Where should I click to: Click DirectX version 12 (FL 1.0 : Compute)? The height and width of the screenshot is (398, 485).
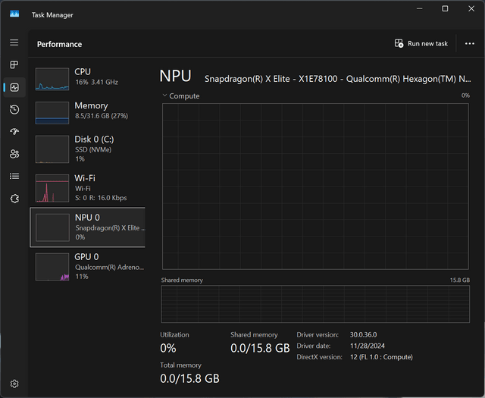point(381,357)
